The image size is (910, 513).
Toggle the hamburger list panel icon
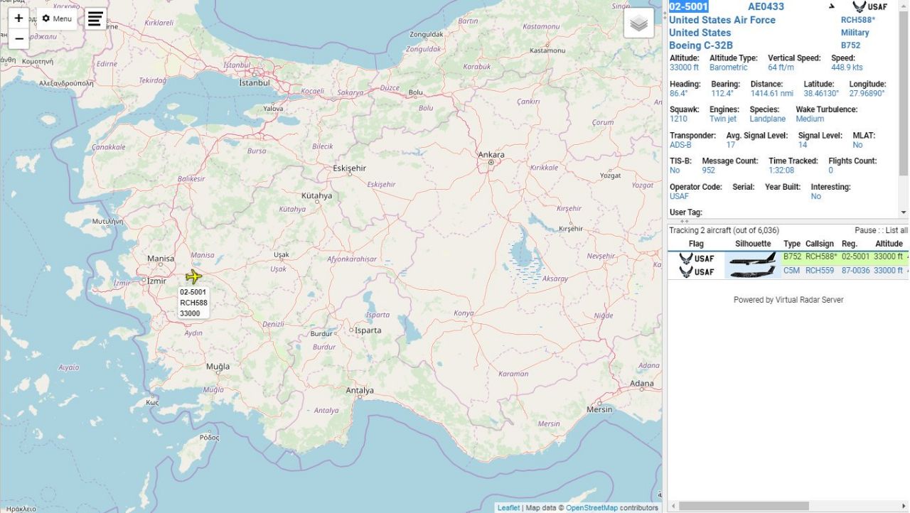[x=95, y=19]
